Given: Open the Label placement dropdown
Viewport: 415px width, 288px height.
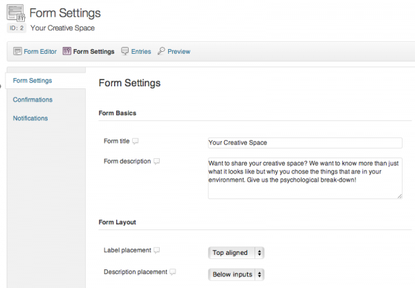Looking at the screenshot, I should pyautogui.click(x=236, y=253).
